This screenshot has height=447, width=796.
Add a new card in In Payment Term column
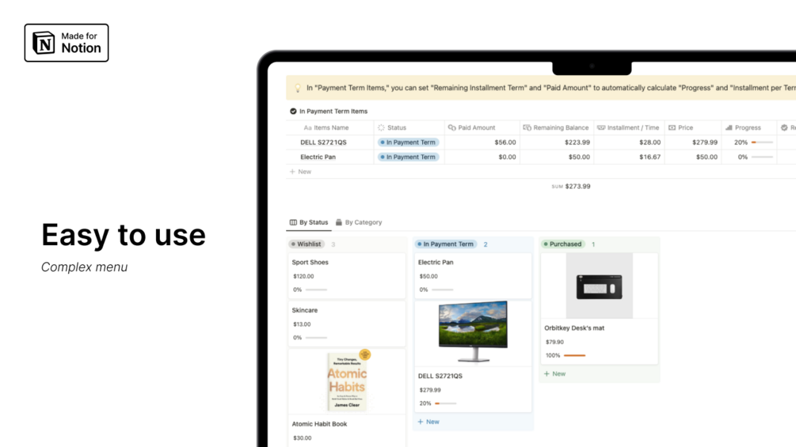click(x=428, y=422)
